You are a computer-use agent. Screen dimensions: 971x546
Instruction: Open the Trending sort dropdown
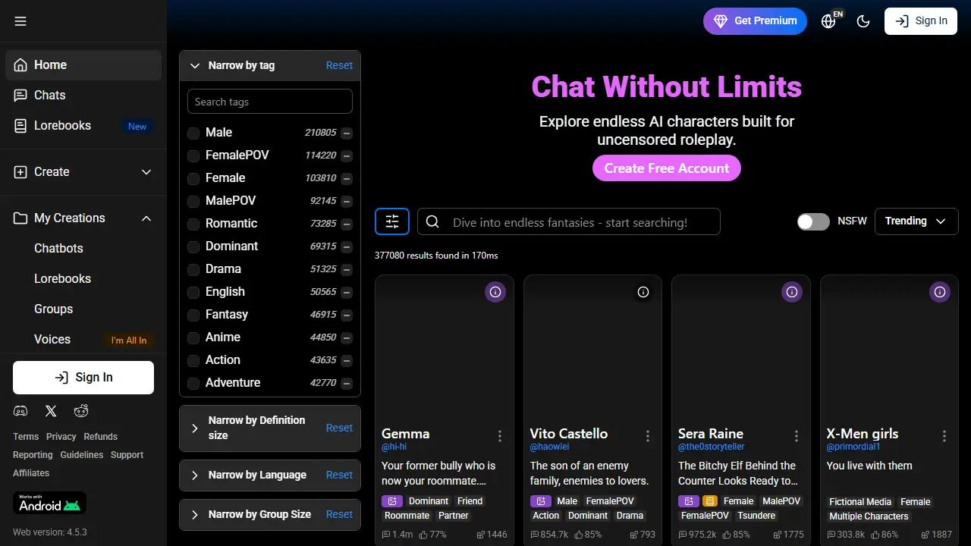click(916, 221)
